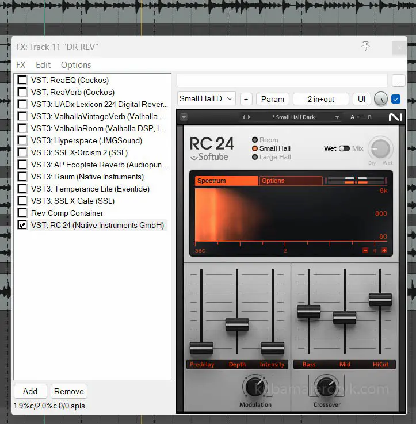This screenshot has height=424, width=416.
Task: Expand the Small Hall Dark preset list arrow
Action: 337,117
